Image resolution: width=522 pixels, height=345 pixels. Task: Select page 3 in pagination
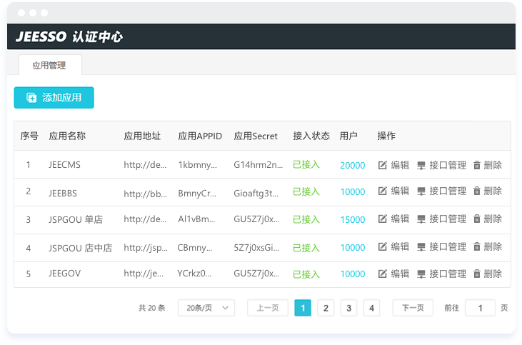tap(348, 308)
